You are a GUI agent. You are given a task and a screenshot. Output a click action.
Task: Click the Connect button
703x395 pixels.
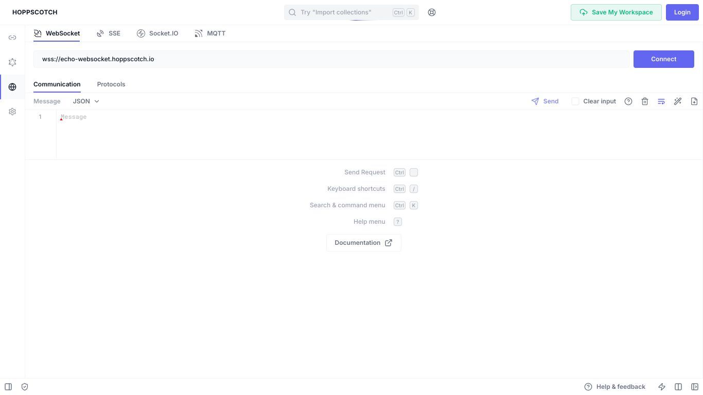[664, 59]
